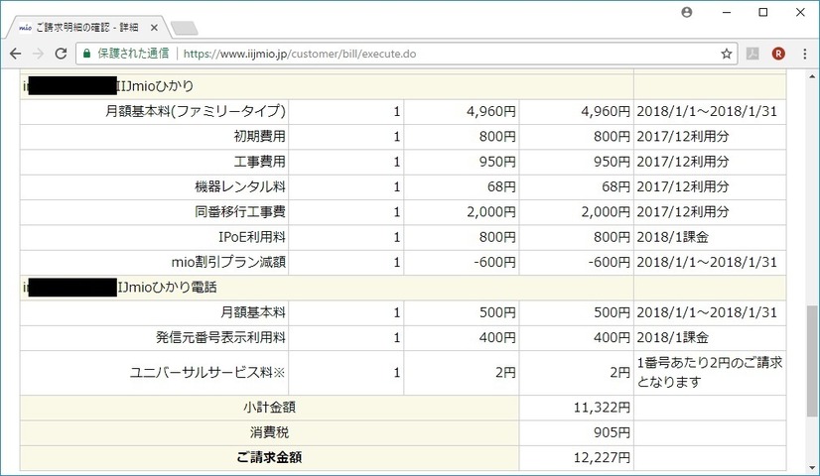Select the 月額基本料(ファミリータイプ) row label
The image size is (820, 476).
(x=195, y=111)
